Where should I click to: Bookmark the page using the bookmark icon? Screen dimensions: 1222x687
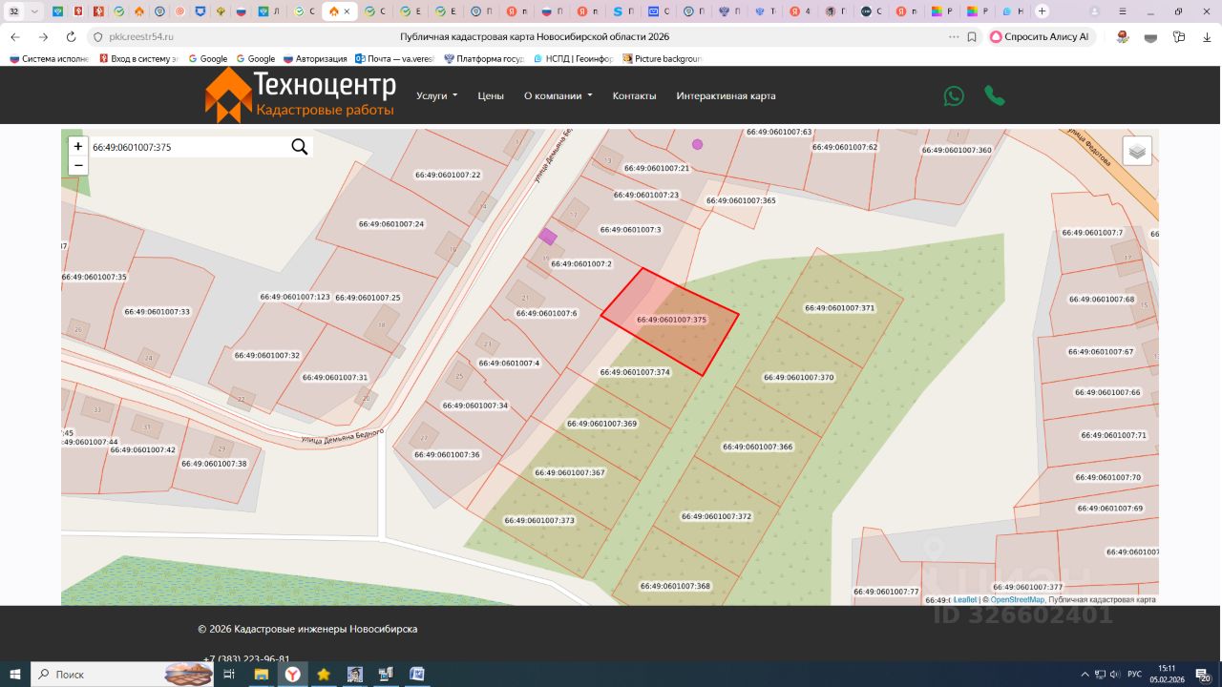click(972, 36)
